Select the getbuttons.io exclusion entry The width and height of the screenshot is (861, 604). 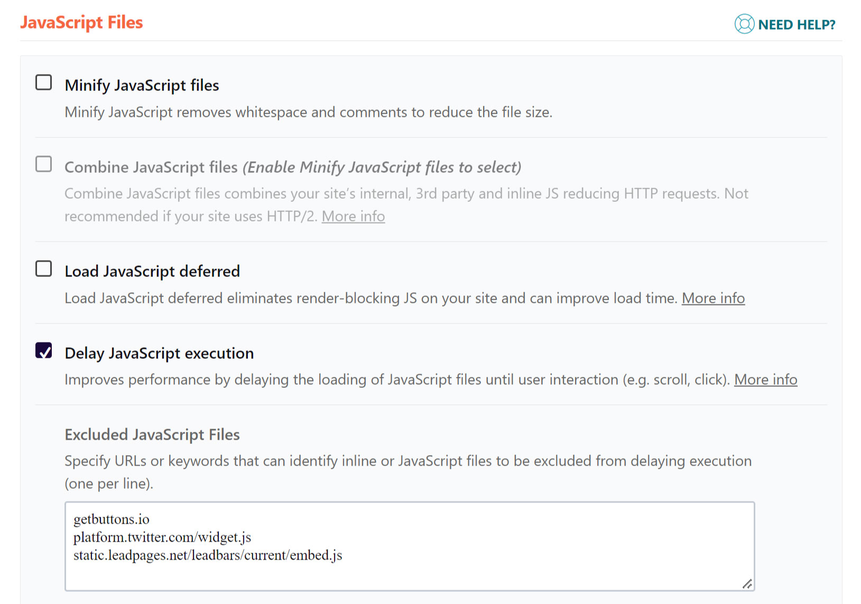click(x=112, y=519)
